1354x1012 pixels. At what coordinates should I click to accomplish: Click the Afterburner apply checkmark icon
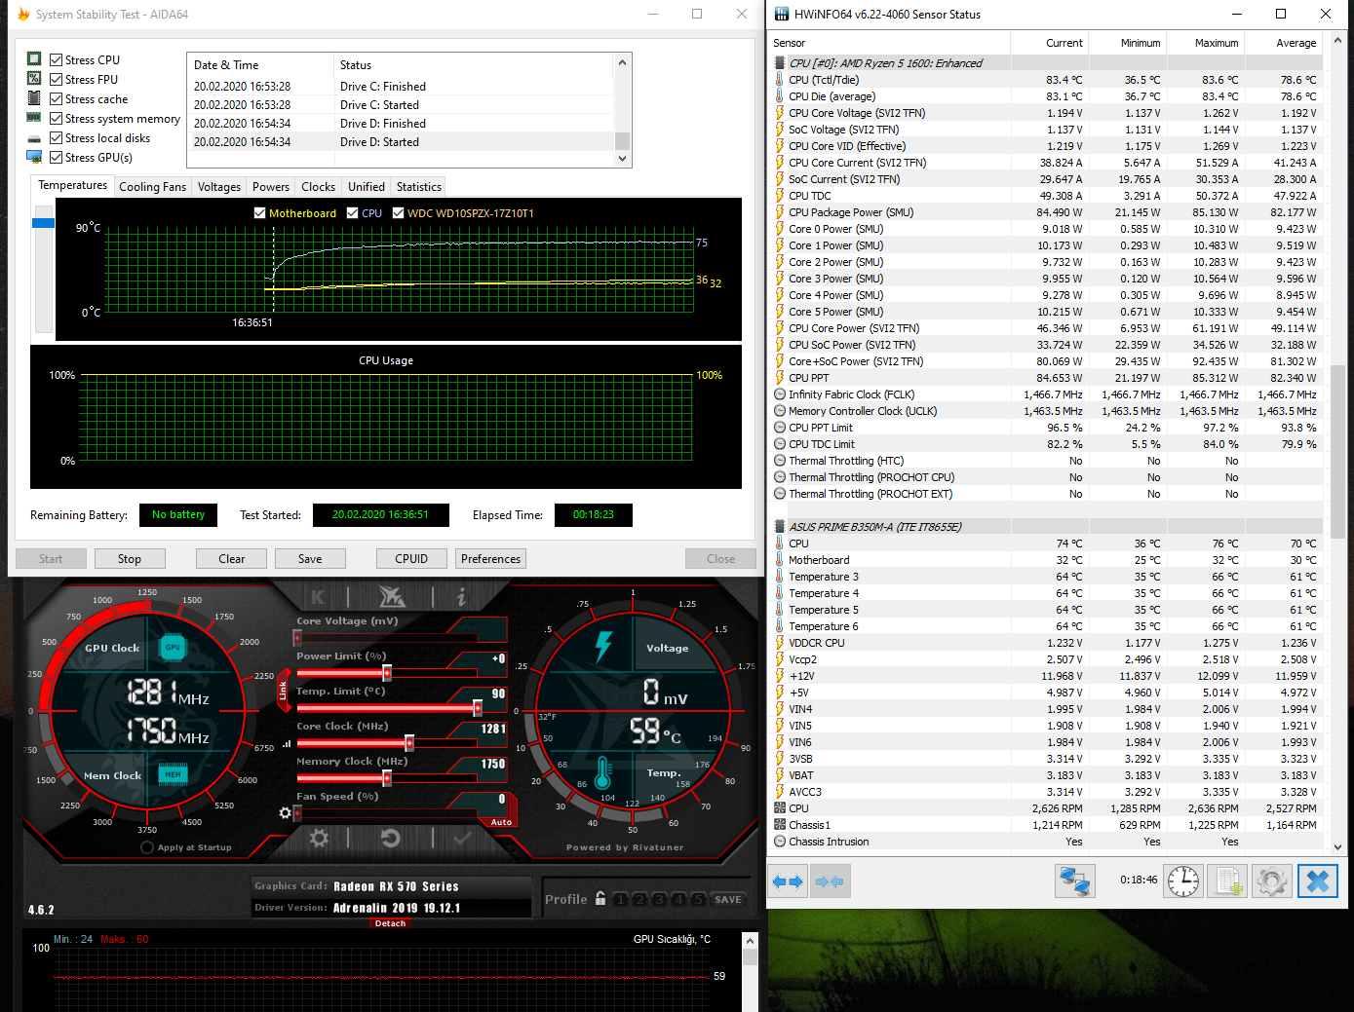462,838
